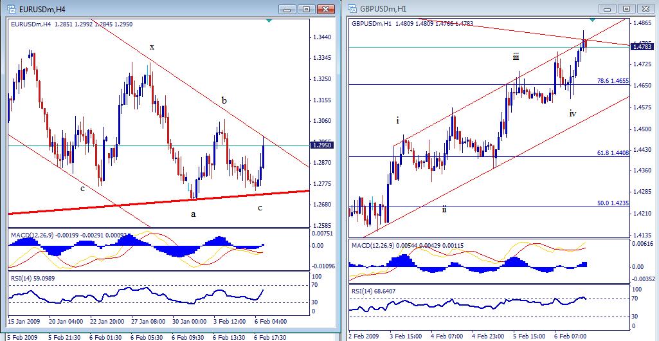Click the '6 Feb 04:00' time axis label
The height and width of the screenshot is (341, 659).
271,322
